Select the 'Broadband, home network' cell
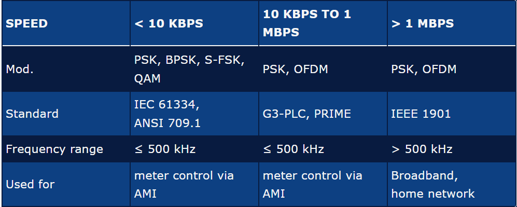The height and width of the screenshot is (207, 517). 451,184
